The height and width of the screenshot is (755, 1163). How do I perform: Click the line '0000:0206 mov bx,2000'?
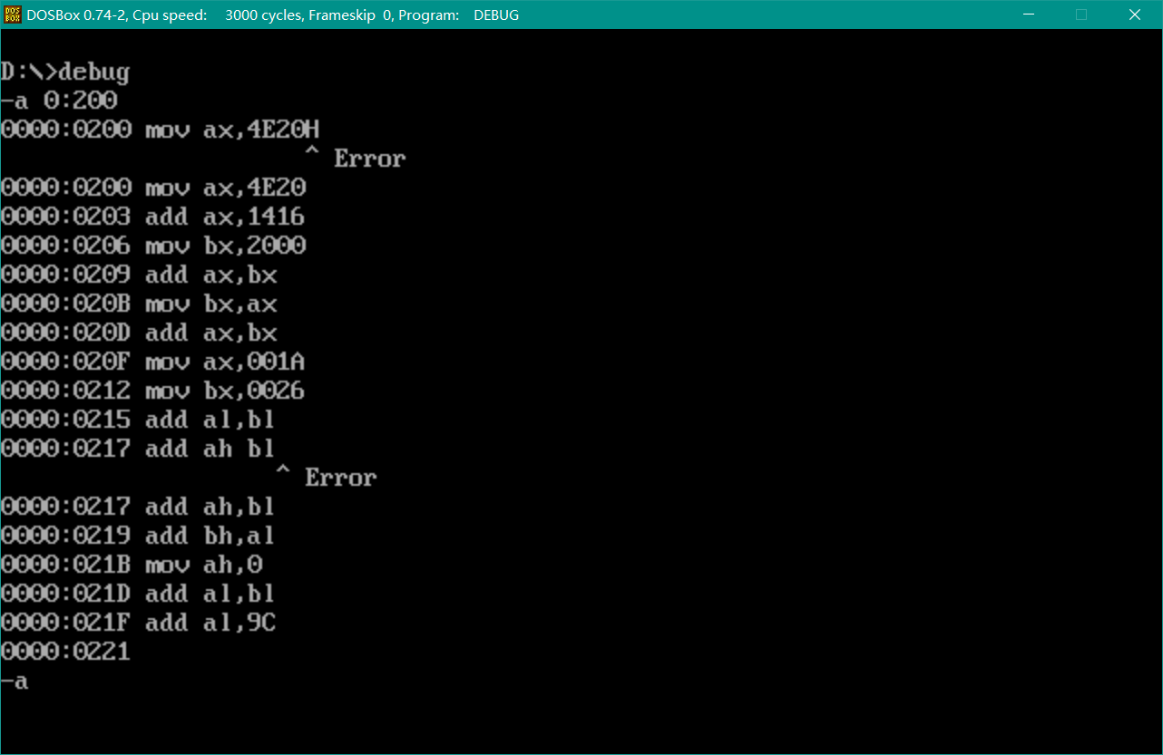[x=153, y=246]
